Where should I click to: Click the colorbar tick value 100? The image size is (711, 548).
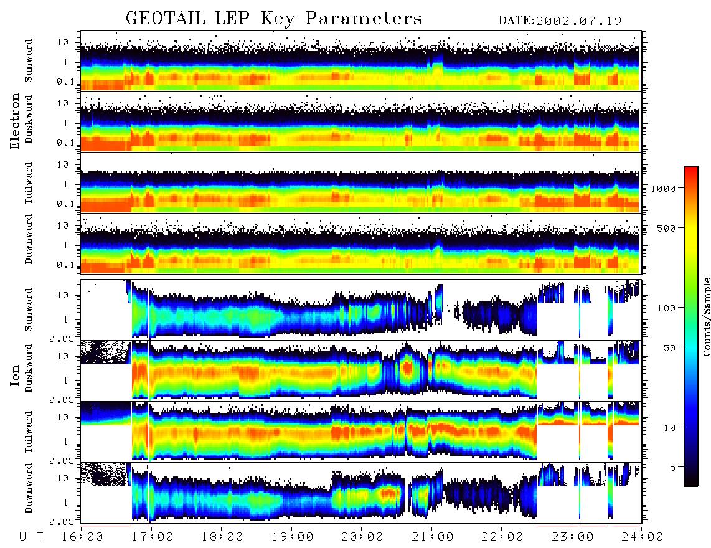coord(666,308)
